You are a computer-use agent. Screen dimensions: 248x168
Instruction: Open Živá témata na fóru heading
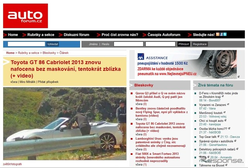(x=215, y=85)
